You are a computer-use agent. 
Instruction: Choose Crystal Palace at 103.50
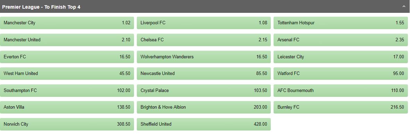point(204,91)
